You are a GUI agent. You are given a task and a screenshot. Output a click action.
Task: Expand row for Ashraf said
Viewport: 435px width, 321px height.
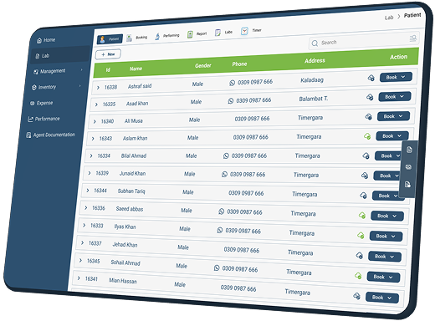[98, 88]
